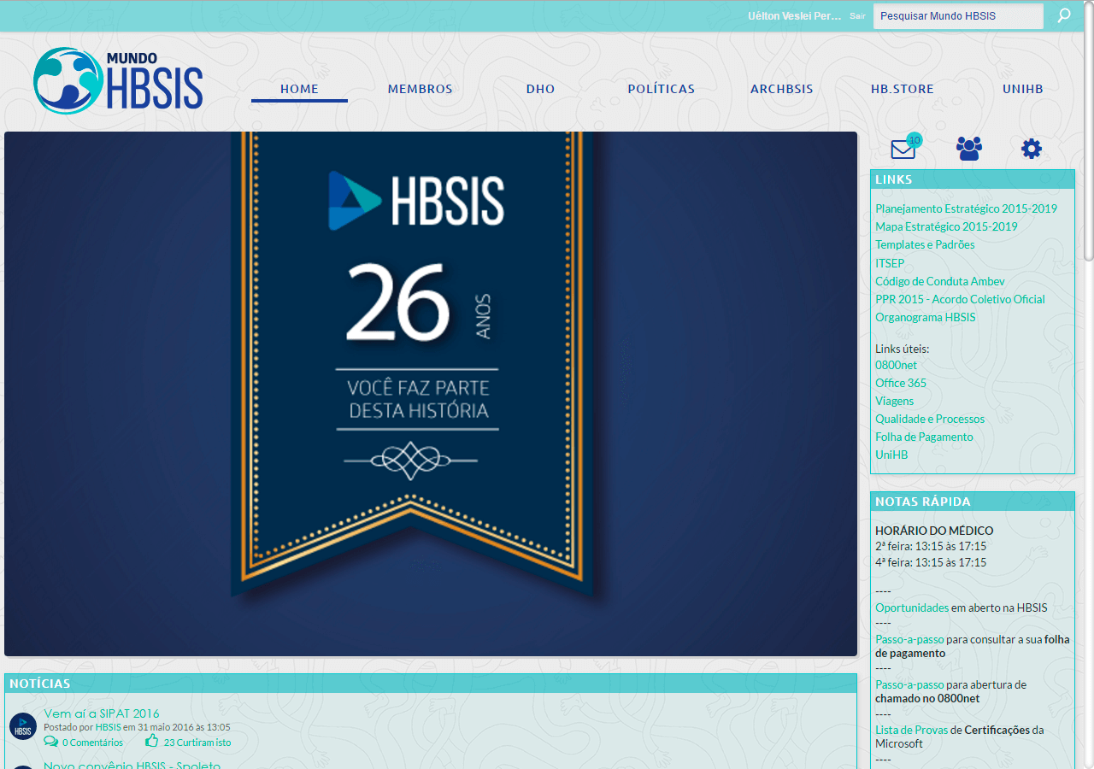This screenshot has height=769, width=1094.
Task: Open the UNIHB menu
Action: tap(1022, 89)
